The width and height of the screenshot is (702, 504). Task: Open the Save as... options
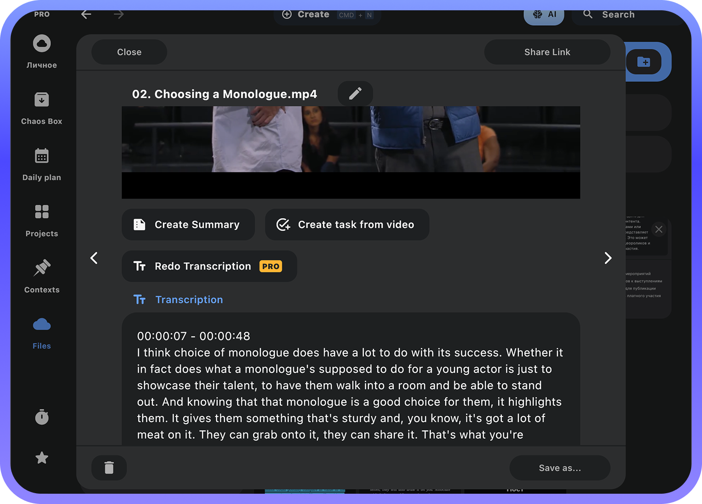(x=560, y=468)
